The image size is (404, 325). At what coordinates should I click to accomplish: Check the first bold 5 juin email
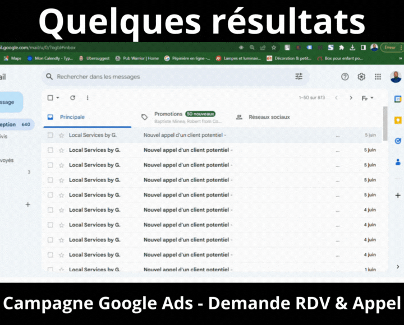pos(50,150)
